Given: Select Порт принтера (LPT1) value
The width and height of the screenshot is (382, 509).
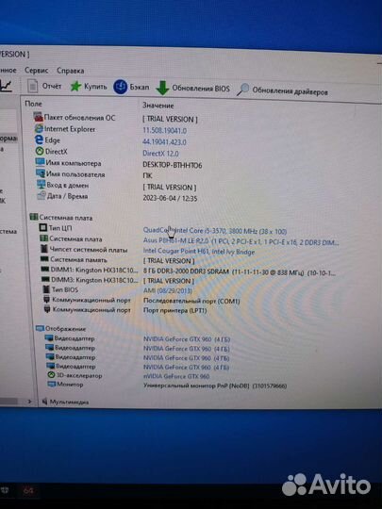Looking at the screenshot, I should pyautogui.click(x=174, y=310).
